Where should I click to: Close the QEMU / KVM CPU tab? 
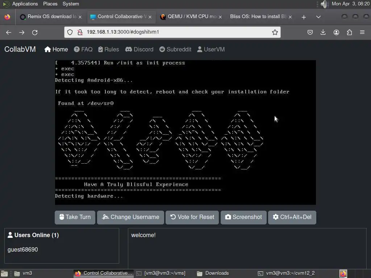pos(220,17)
